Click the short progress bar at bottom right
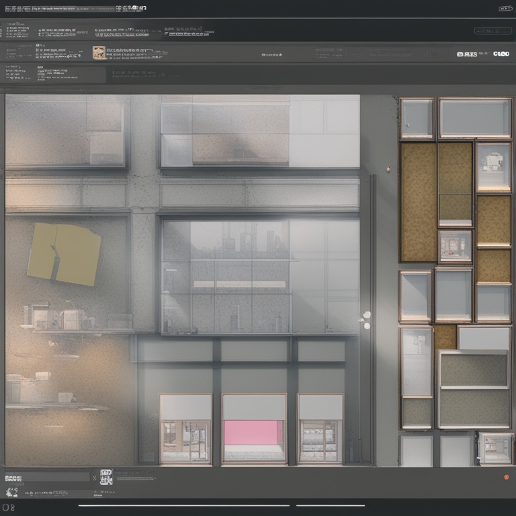This screenshot has width=516, height=516. point(331,505)
